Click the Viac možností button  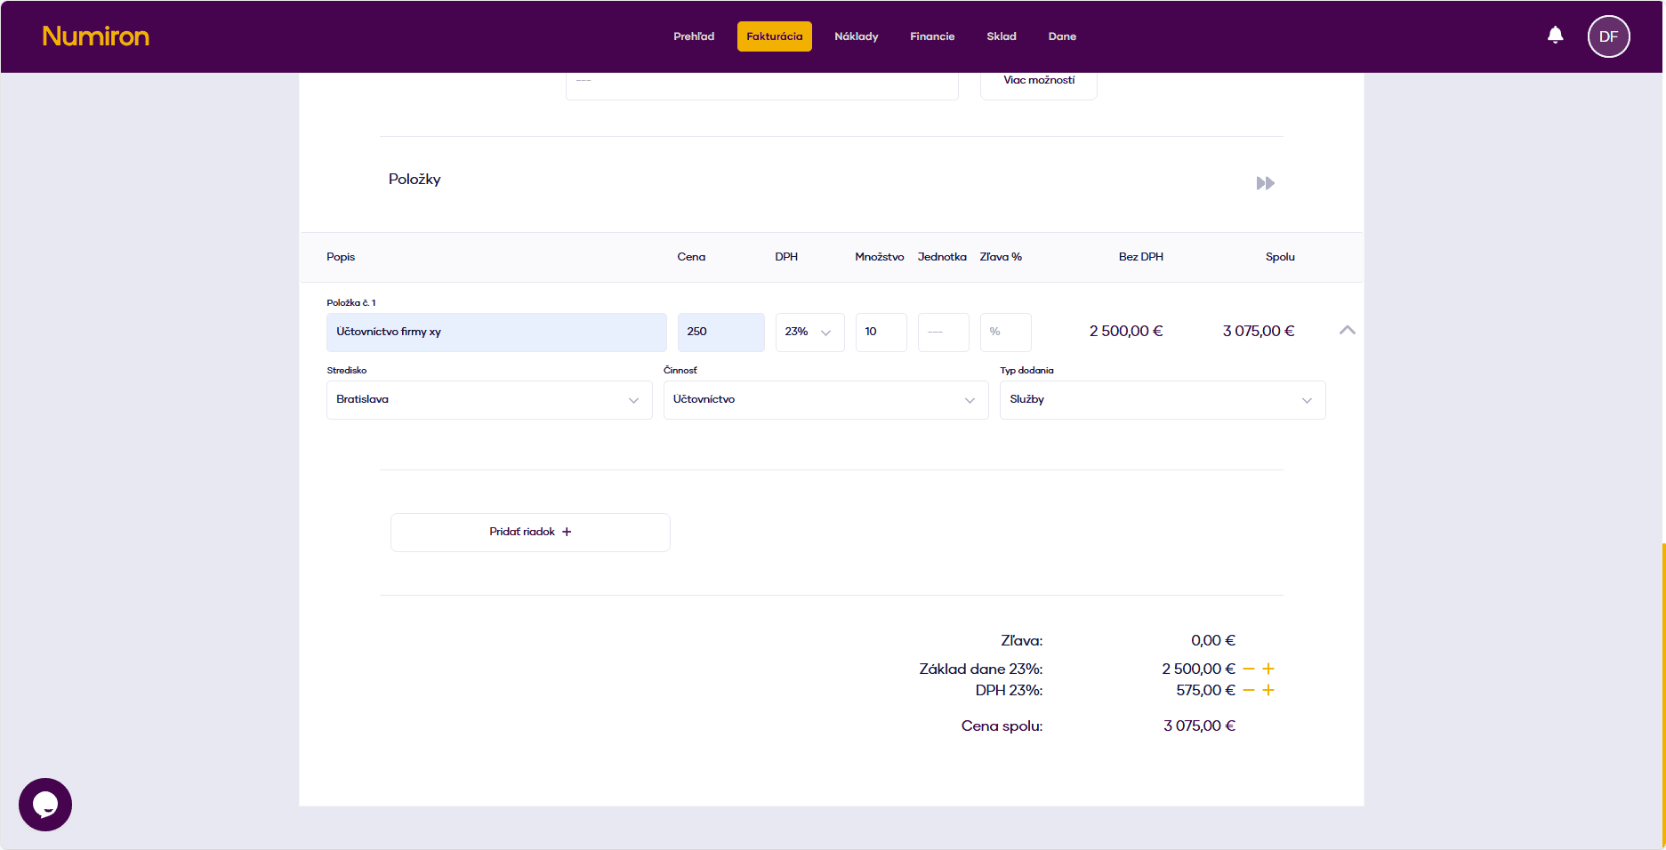click(x=1038, y=81)
